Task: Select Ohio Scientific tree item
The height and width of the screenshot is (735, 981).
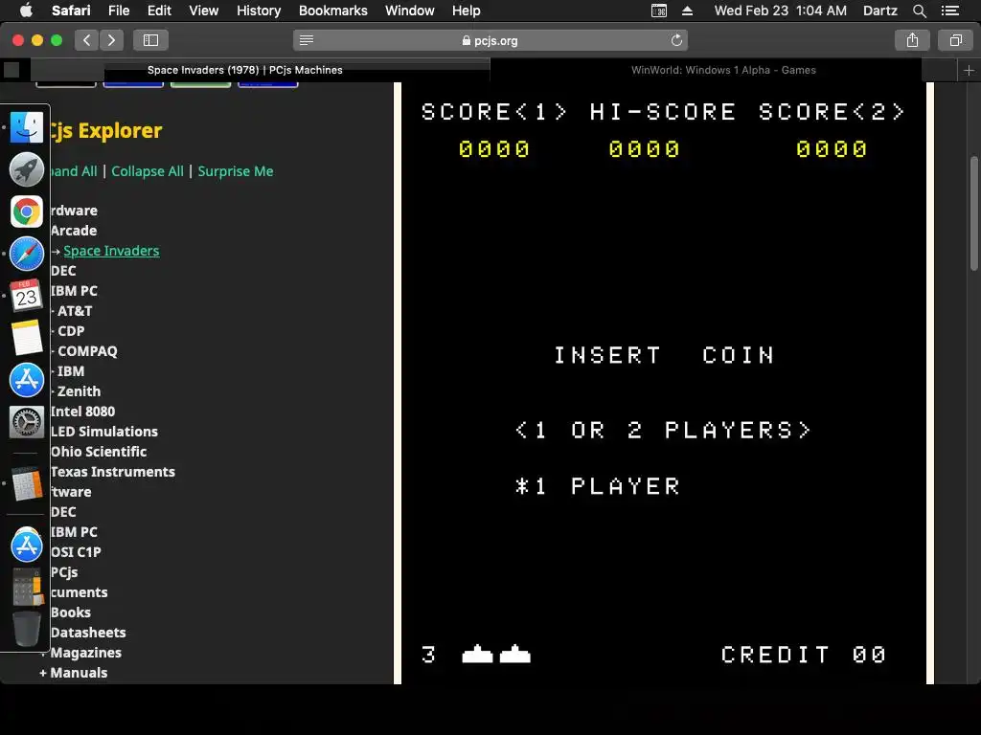Action: pos(99,452)
